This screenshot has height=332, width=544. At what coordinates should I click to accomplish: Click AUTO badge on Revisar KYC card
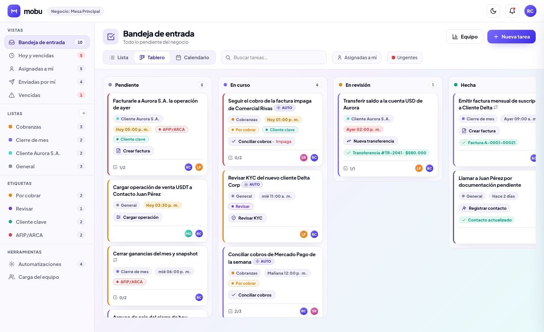252,184
